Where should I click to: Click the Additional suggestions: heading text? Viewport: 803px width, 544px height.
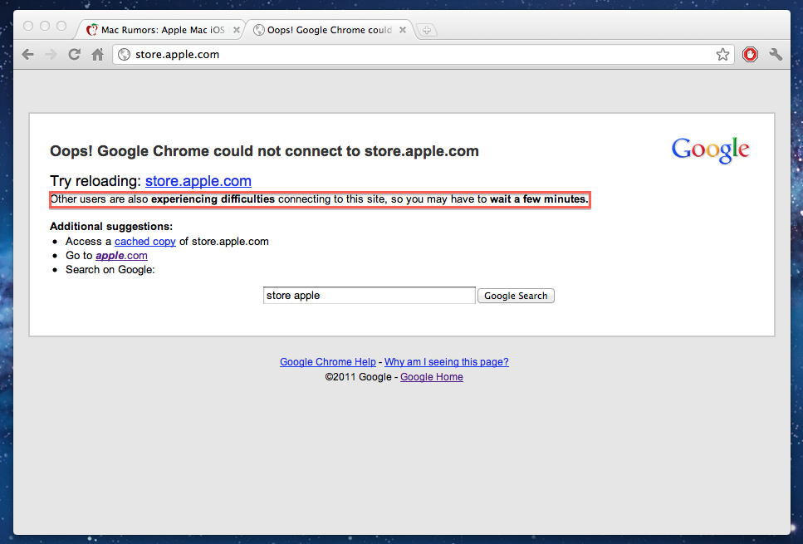click(111, 227)
